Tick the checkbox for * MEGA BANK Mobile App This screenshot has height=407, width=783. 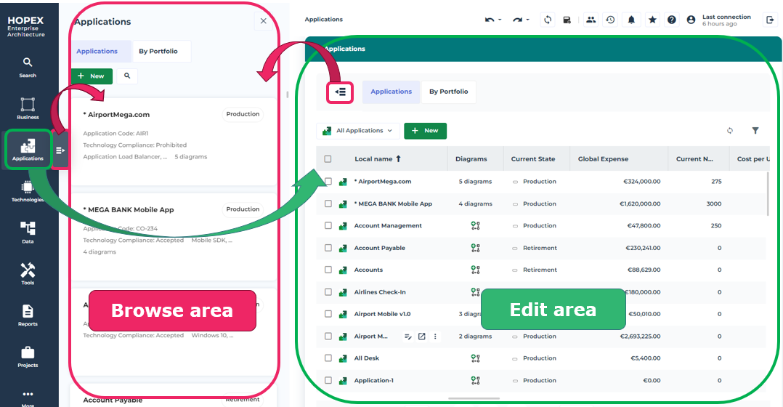tap(328, 203)
